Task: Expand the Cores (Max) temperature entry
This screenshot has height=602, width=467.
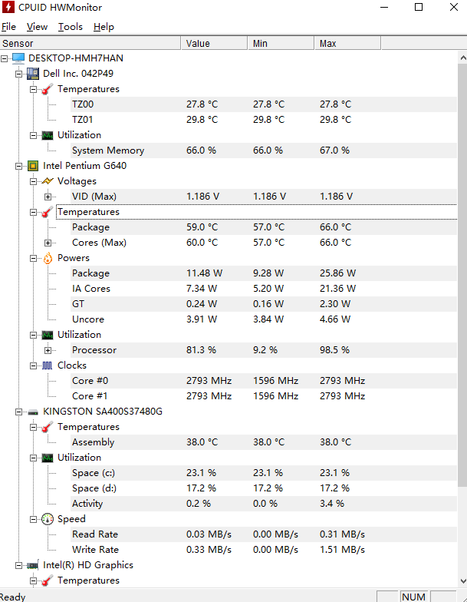Action: click(x=48, y=243)
